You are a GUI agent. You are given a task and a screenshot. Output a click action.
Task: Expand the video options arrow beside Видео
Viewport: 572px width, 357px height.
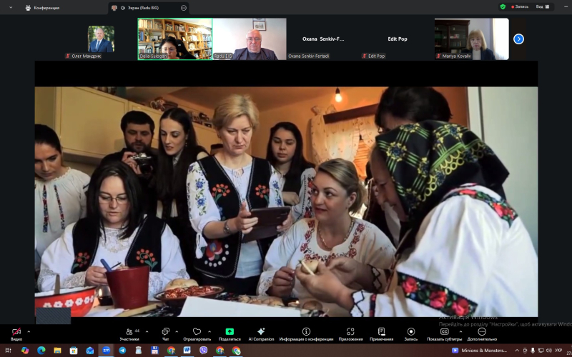29,331
